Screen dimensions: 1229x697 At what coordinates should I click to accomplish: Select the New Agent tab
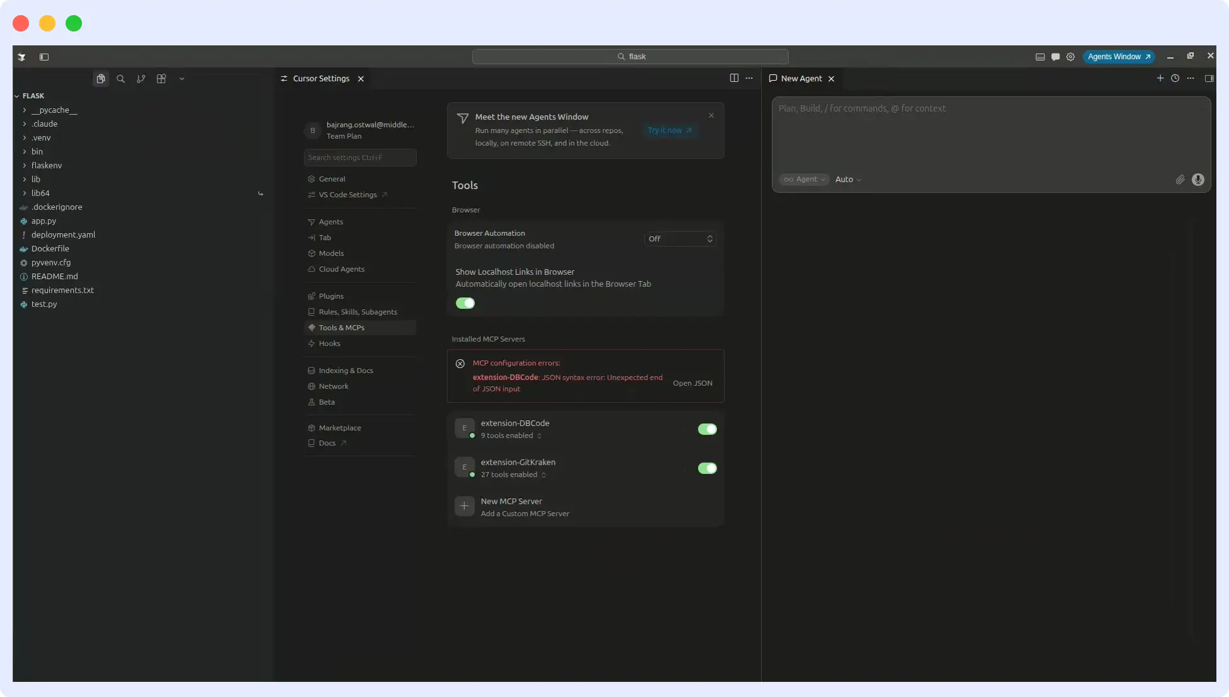click(801, 79)
